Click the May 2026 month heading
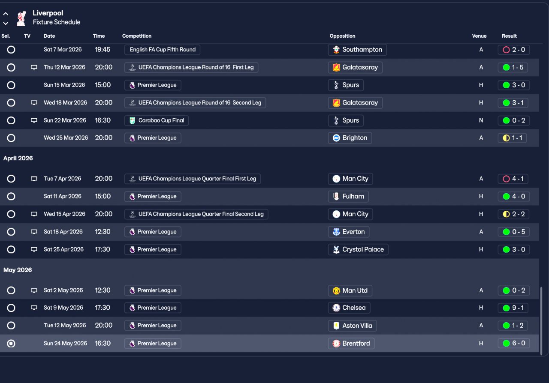 (x=18, y=270)
